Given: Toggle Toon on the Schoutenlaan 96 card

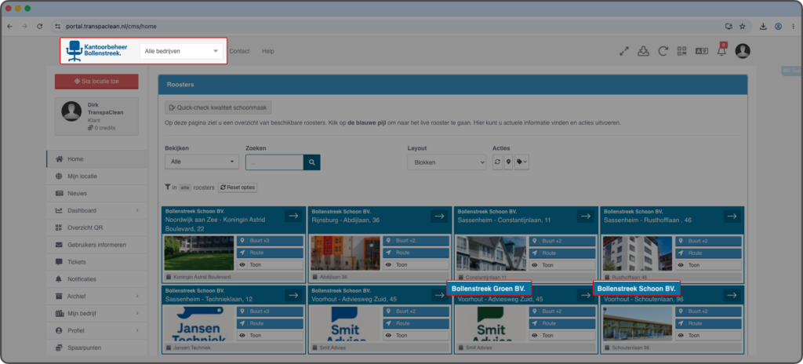Looking at the screenshot, I should [x=708, y=335].
